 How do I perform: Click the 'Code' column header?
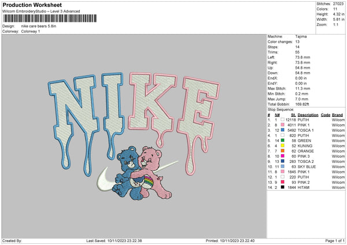click(325, 115)
